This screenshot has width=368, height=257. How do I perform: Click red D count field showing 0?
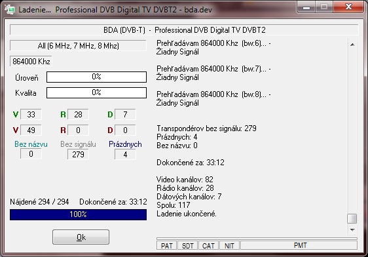point(125,130)
